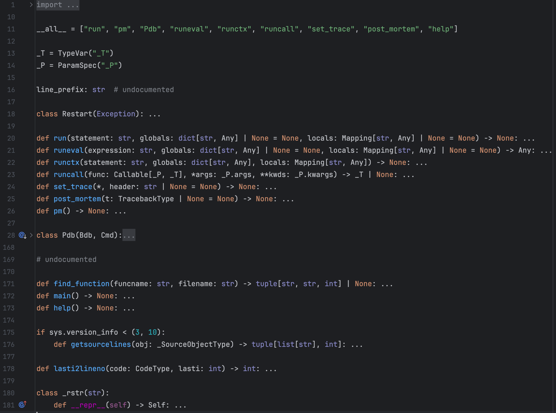Click the 'sys.version_info' expression
556x413 pixels.
point(84,332)
